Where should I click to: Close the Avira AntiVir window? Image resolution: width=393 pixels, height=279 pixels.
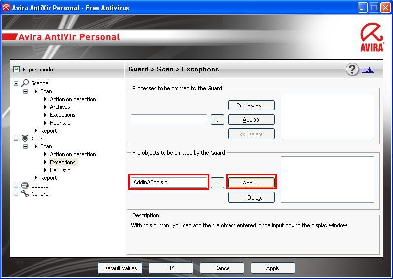(x=385, y=8)
